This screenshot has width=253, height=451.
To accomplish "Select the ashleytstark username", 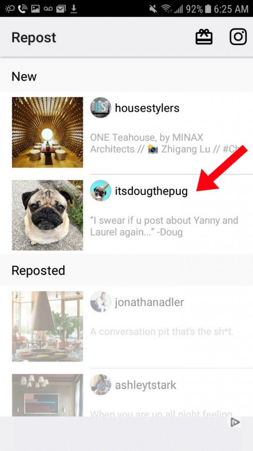I will (x=145, y=385).
